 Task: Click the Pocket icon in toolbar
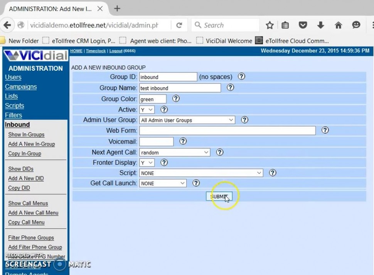(303, 25)
